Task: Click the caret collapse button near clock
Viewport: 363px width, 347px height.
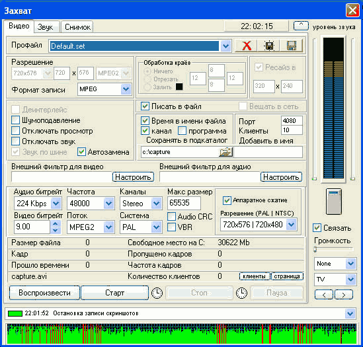Action: pos(301,26)
